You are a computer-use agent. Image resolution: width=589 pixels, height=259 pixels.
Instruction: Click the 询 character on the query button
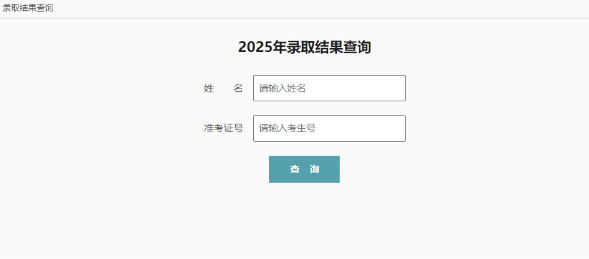314,169
